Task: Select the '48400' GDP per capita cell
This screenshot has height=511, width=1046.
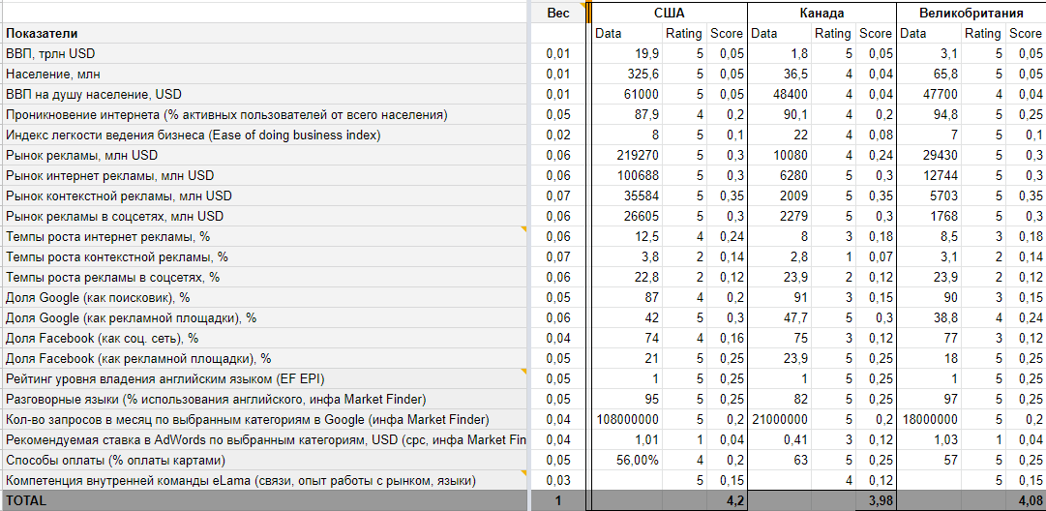Action: (780, 94)
